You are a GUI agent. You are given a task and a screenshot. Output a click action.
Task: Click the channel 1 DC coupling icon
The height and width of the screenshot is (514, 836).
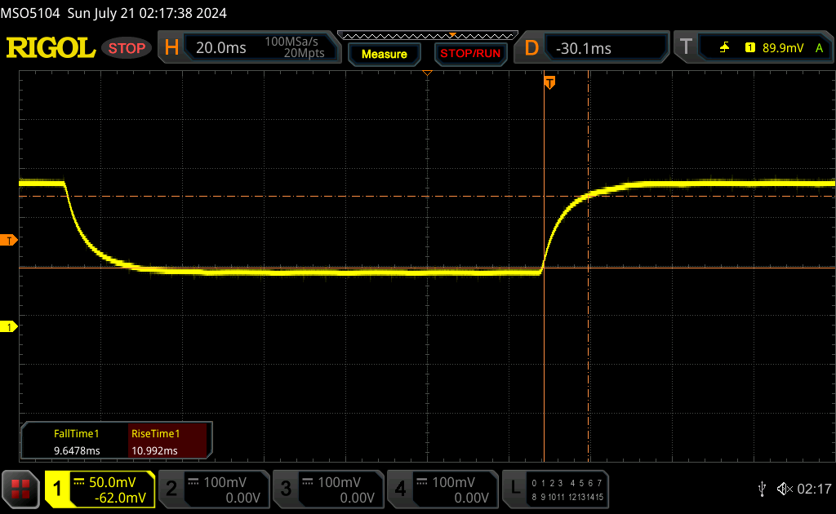79,482
